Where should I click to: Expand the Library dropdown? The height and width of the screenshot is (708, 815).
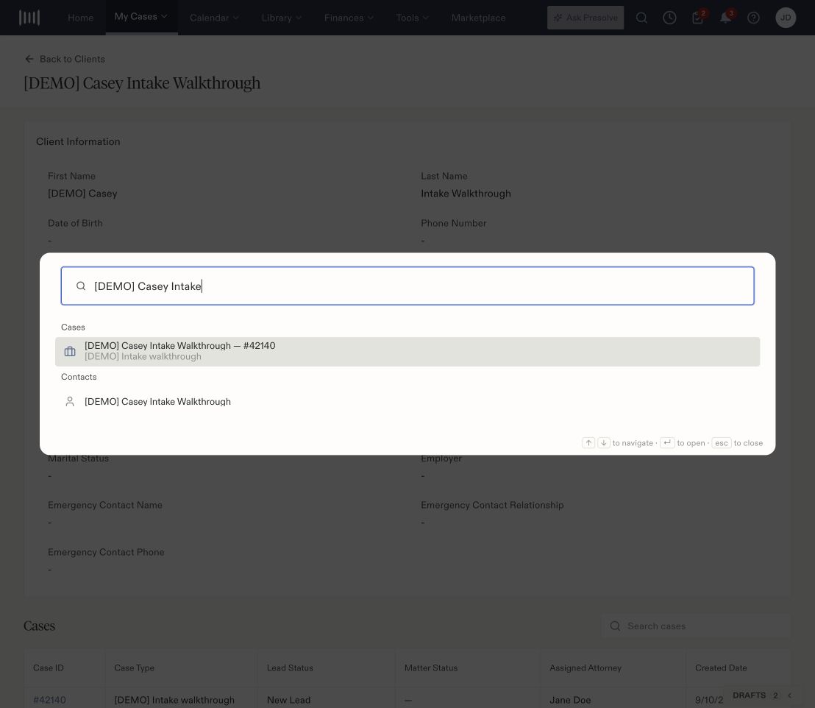click(281, 18)
